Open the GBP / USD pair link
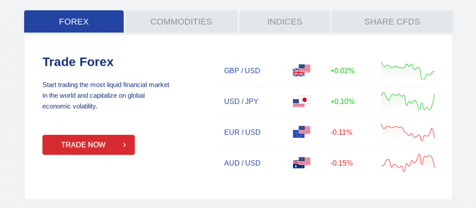 pyautogui.click(x=242, y=71)
